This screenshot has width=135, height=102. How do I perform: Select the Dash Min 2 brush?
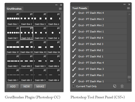point(27,75)
